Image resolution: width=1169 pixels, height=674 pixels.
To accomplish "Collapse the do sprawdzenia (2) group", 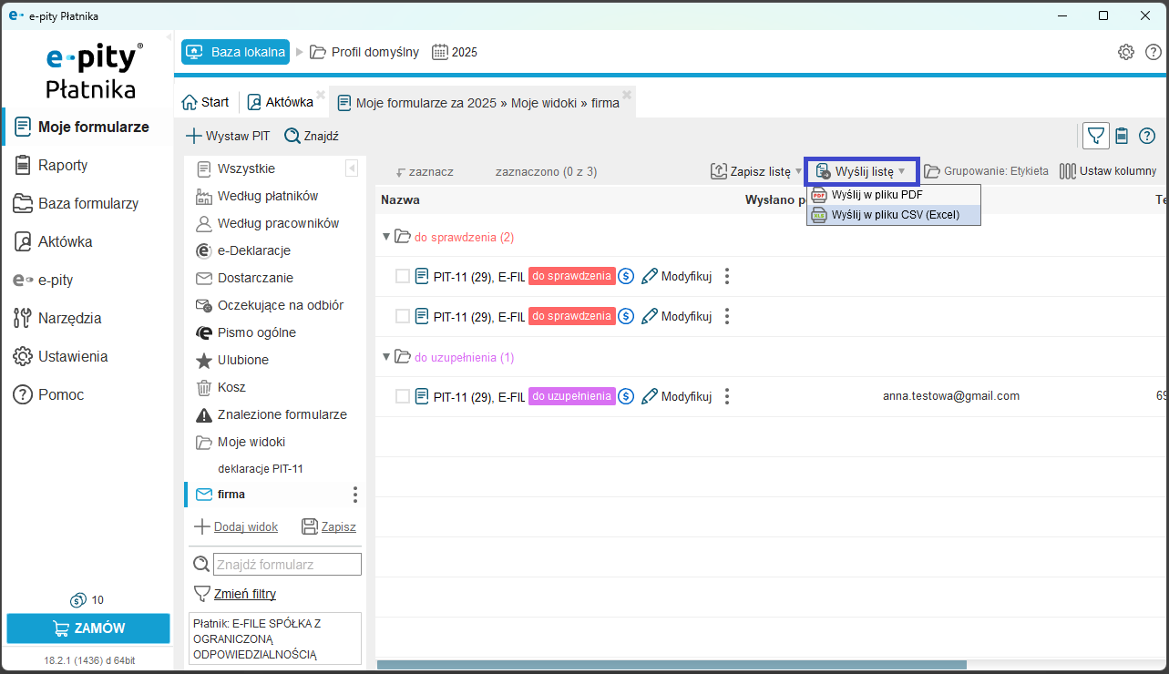I will click(386, 237).
